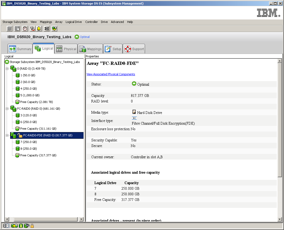Click the yellow bell toolbar icon
The width and height of the screenshot is (284, 230).
39,29
